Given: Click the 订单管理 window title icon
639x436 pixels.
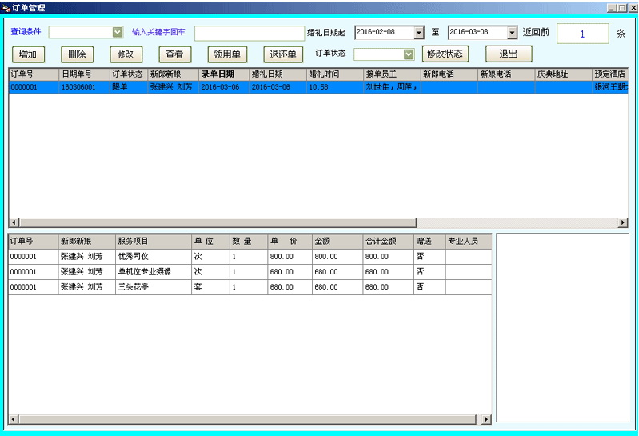Looking at the screenshot, I should (6, 8).
